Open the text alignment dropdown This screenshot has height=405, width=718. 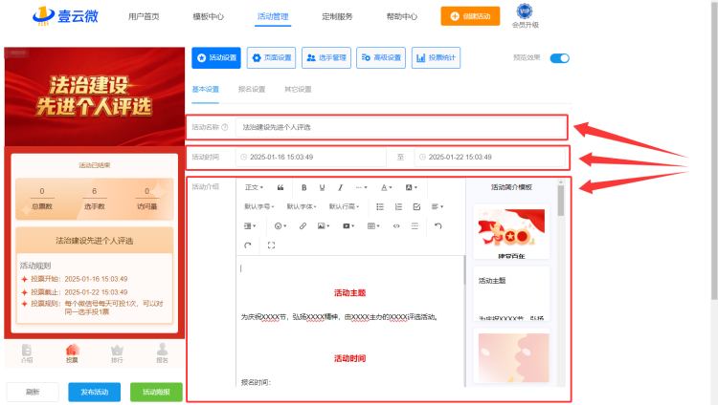pyautogui.click(x=438, y=206)
